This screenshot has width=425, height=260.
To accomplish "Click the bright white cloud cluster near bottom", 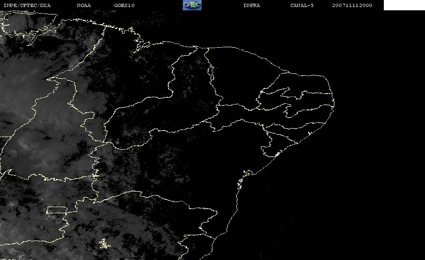I will click(x=103, y=243).
